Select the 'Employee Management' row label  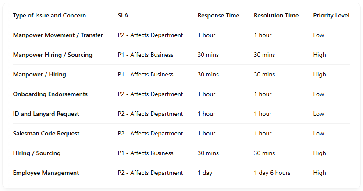[x=46, y=173]
